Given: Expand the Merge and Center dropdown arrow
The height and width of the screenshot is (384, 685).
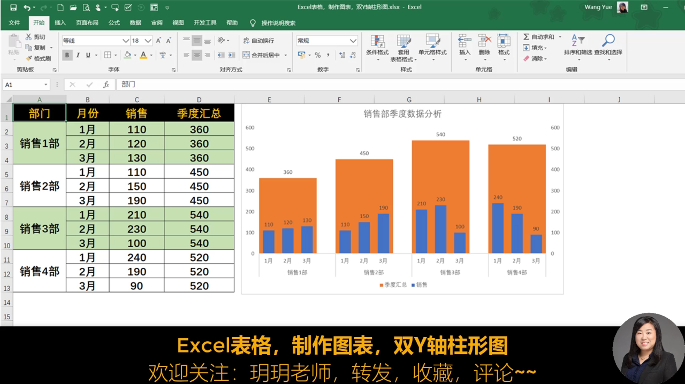Looking at the screenshot, I should click(x=285, y=55).
